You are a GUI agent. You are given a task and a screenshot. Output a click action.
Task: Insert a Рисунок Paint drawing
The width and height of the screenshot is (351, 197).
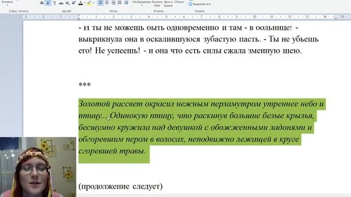point(157,3)
